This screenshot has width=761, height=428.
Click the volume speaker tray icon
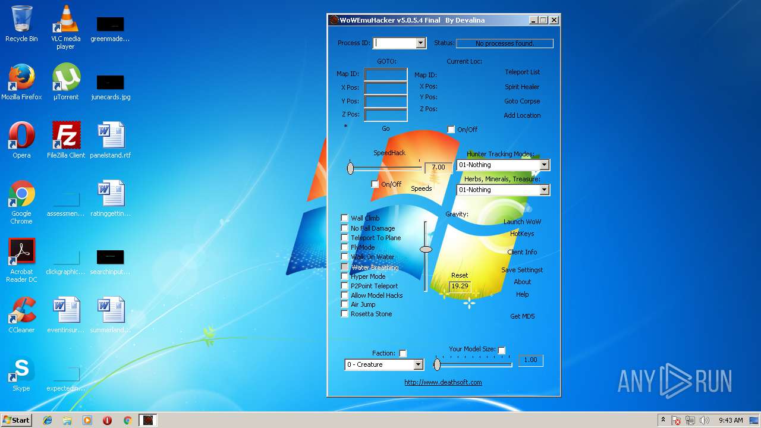[x=705, y=420]
